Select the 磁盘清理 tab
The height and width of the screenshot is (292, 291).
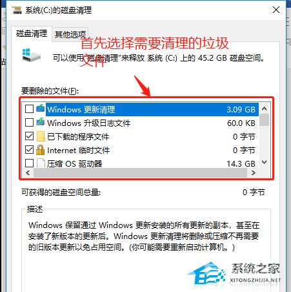coord(32,34)
